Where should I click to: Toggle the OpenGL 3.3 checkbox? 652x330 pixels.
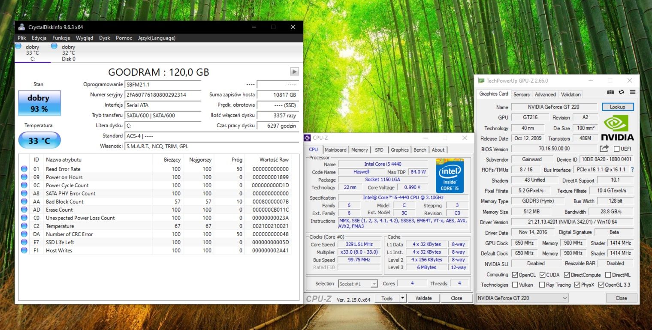click(601, 285)
